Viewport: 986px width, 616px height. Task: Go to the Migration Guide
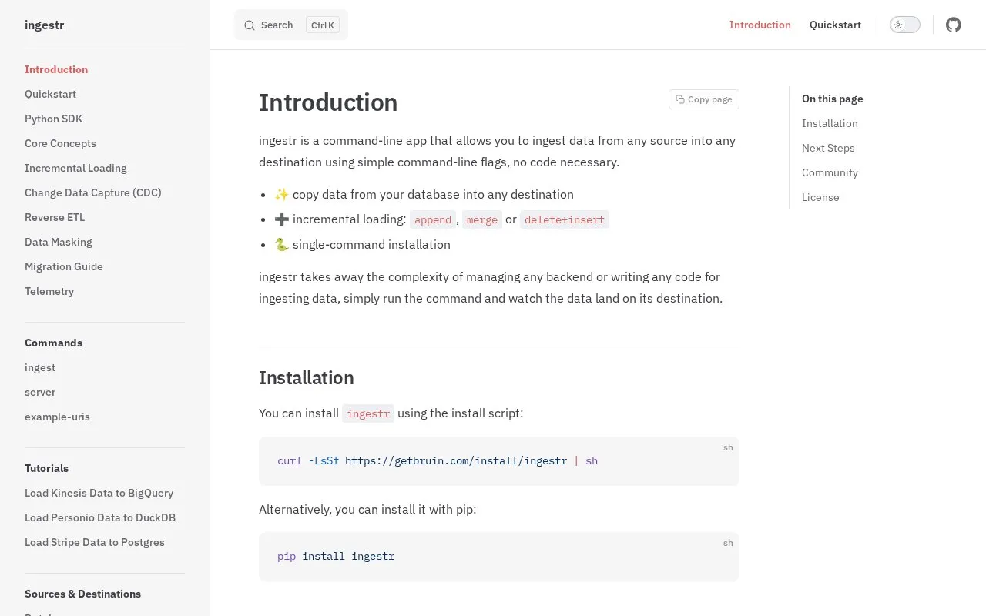click(x=64, y=266)
